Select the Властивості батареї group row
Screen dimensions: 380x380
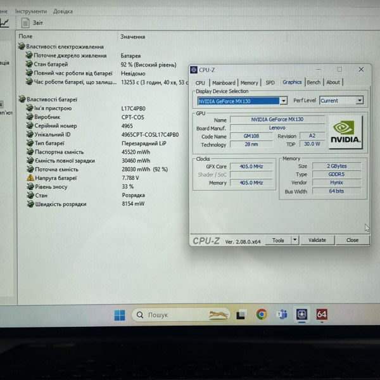[x=52, y=99]
